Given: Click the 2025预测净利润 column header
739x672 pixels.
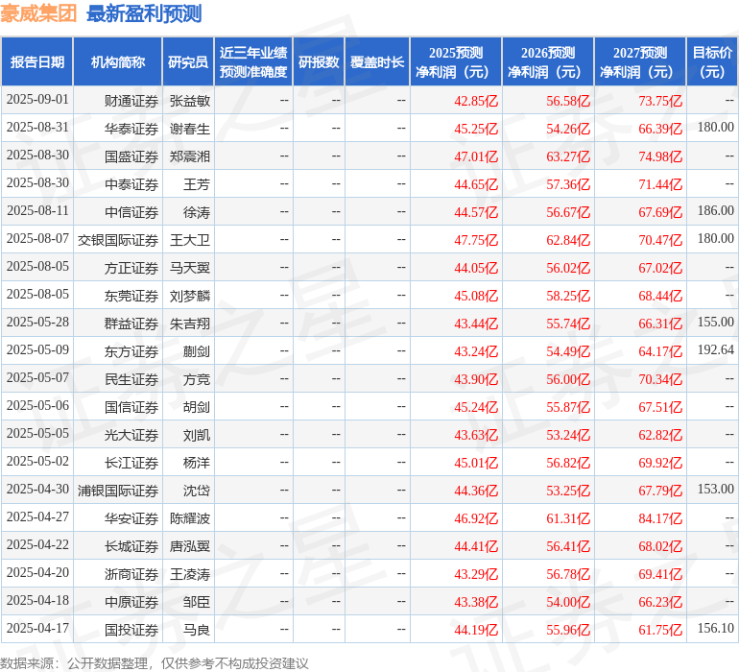Looking at the screenshot, I should 456,62.
